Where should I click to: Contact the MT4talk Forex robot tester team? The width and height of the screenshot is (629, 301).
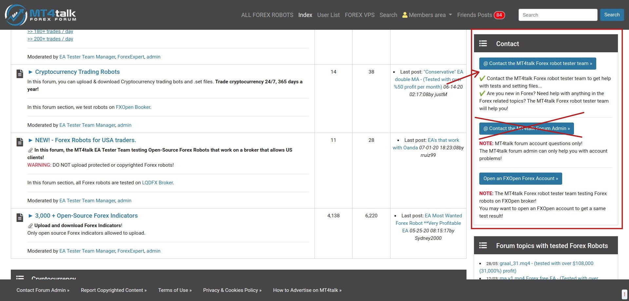click(x=538, y=63)
